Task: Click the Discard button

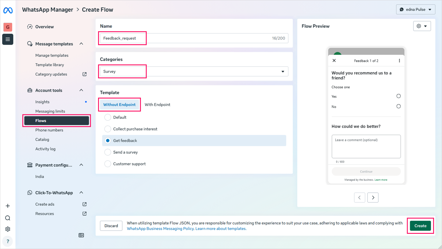Action: tap(111, 226)
